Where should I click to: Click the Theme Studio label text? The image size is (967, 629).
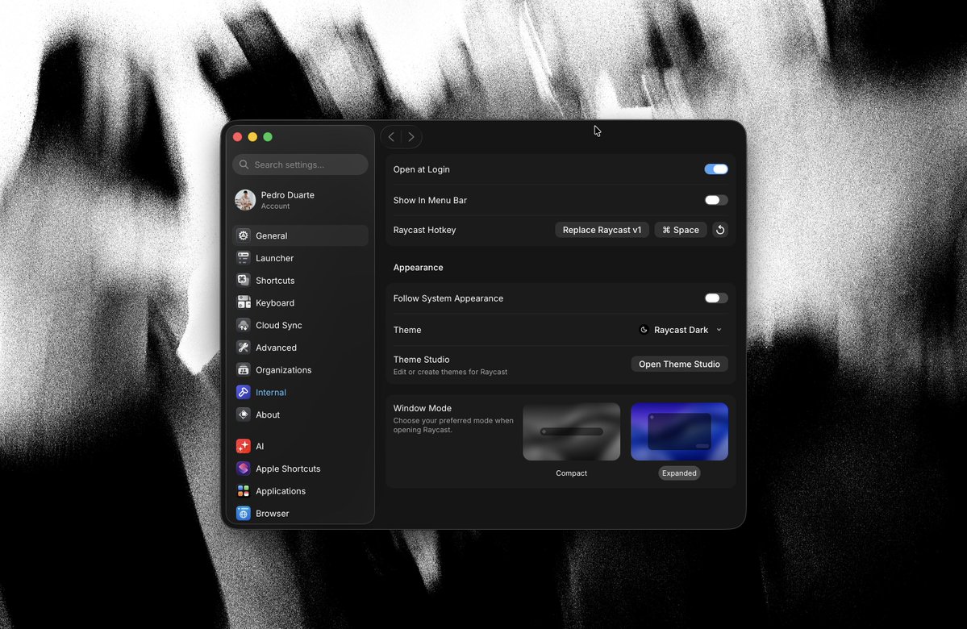coord(421,360)
